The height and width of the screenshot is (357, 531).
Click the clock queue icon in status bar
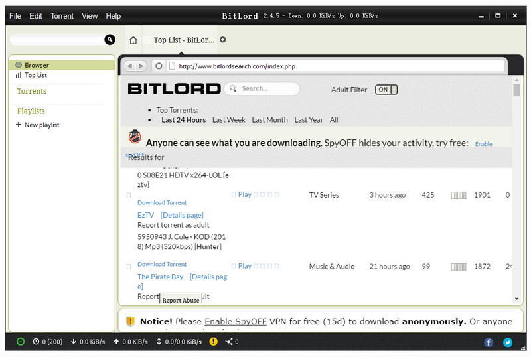(36, 342)
